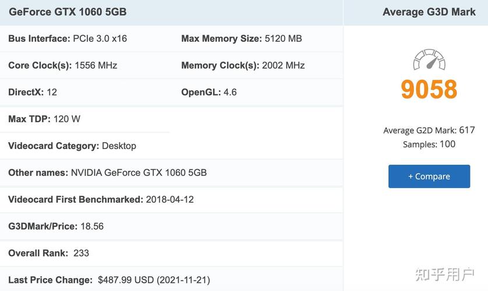This screenshot has height=291, width=488.
Task: Click the Max TDP 120 W row
Action: click(x=44, y=119)
